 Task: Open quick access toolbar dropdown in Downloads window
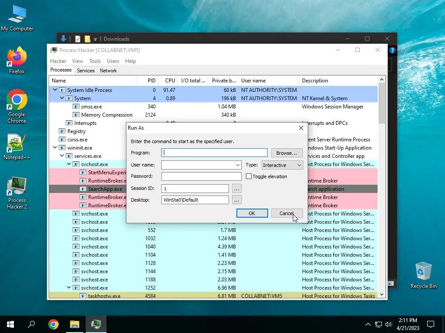click(95, 39)
